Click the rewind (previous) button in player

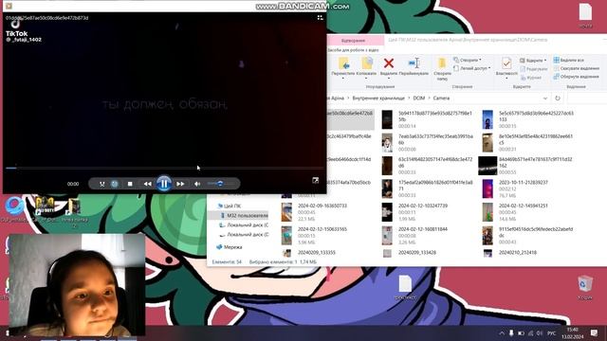147,184
